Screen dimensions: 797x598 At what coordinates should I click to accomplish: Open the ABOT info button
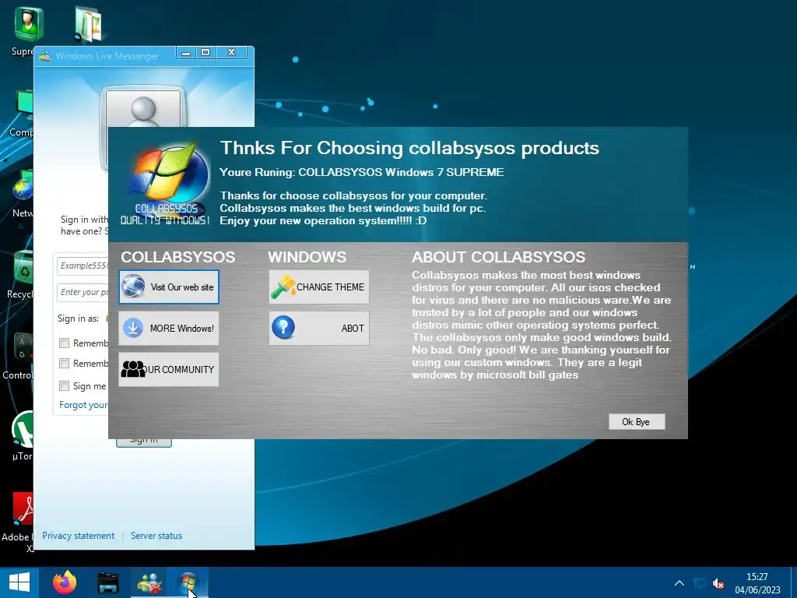click(x=319, y=329)
